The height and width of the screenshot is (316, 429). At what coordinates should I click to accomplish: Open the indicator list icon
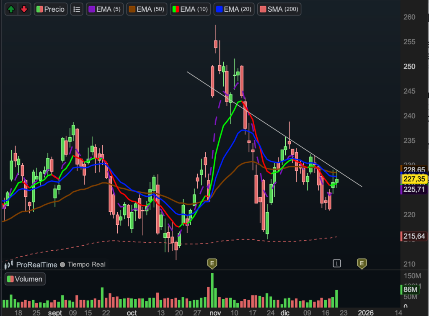tap(77, 9)
